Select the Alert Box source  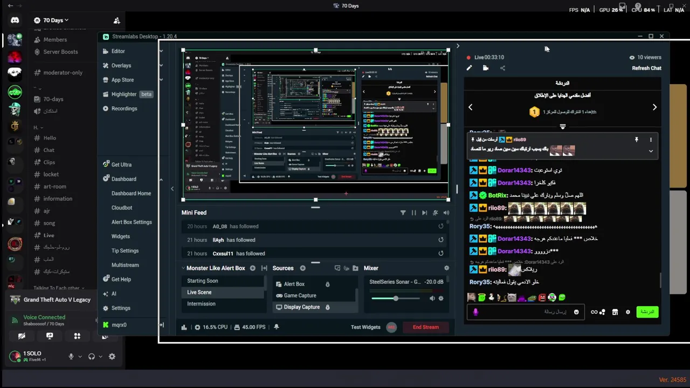point(294,284)
